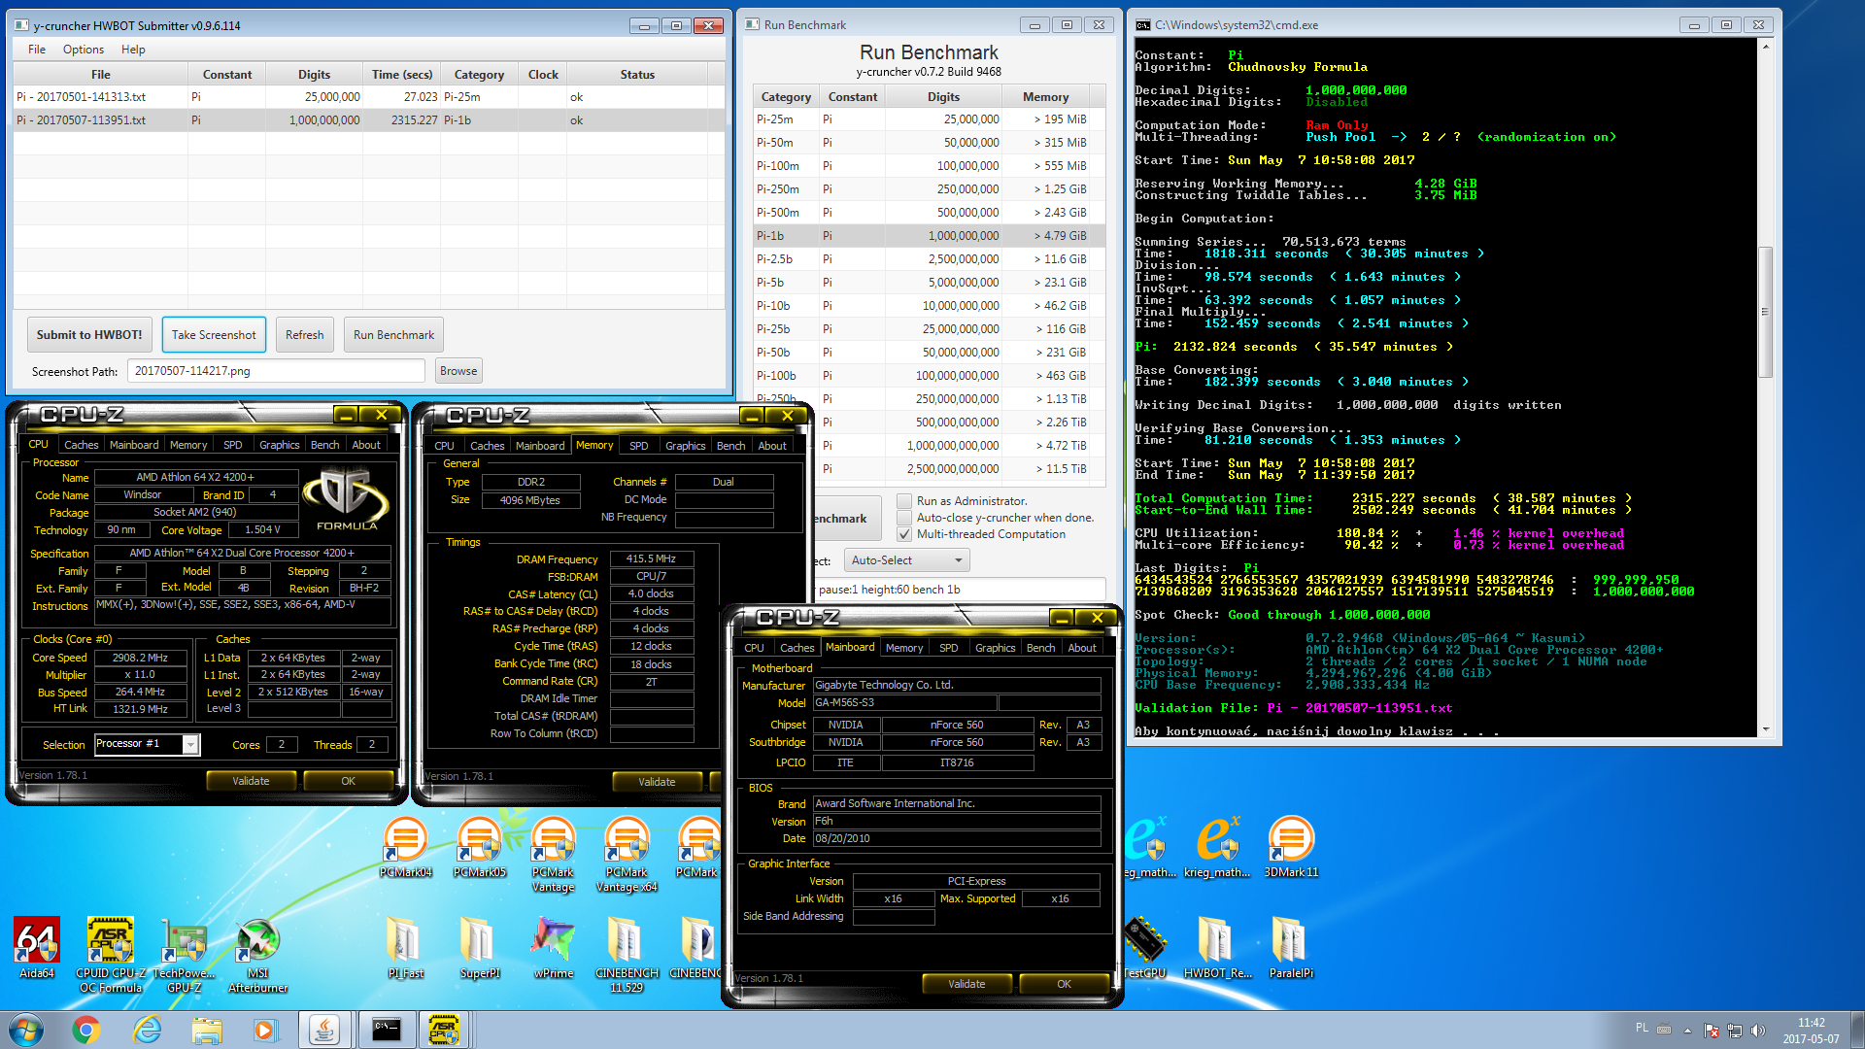
Task: Open the Help menu in HWBOT Submitter
Action: coord(133,50)
